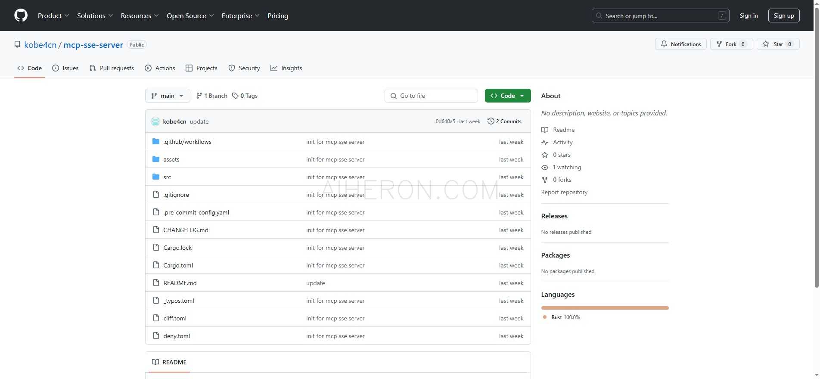820x379 pixels.
Task: Click the book icon in README header
Action: (155, 362)
